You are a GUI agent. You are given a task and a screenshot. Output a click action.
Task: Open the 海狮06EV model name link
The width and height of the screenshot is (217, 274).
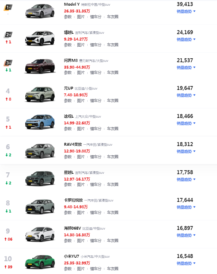[x=72, y=228]
